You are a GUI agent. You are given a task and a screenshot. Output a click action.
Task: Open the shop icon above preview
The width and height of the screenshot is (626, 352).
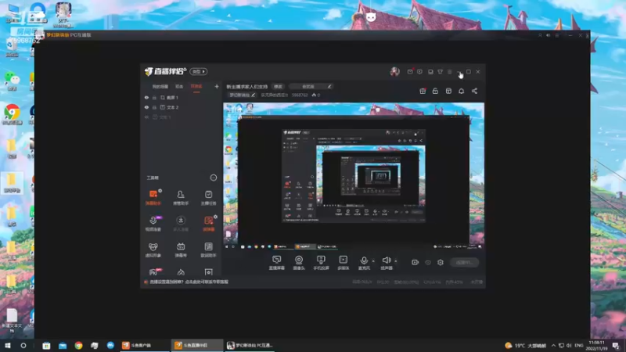(448, 91)
